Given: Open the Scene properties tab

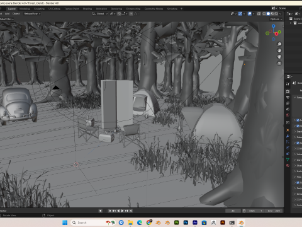Looking at the screenshot, I should click(288, 109).
